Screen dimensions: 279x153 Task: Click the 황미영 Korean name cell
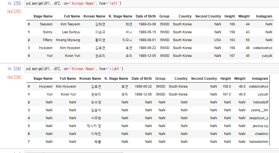pyautogui.click(x=100, y=40)
